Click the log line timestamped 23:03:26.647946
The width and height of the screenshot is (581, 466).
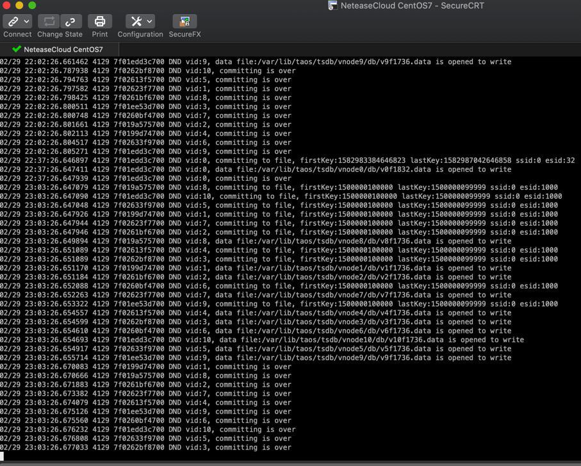coord(279,232)
